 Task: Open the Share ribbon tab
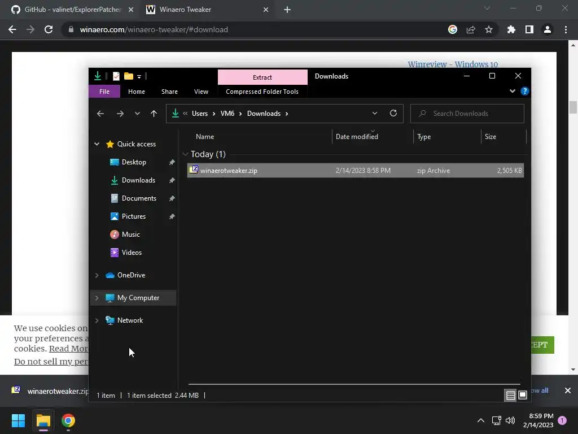coord(169,92)
